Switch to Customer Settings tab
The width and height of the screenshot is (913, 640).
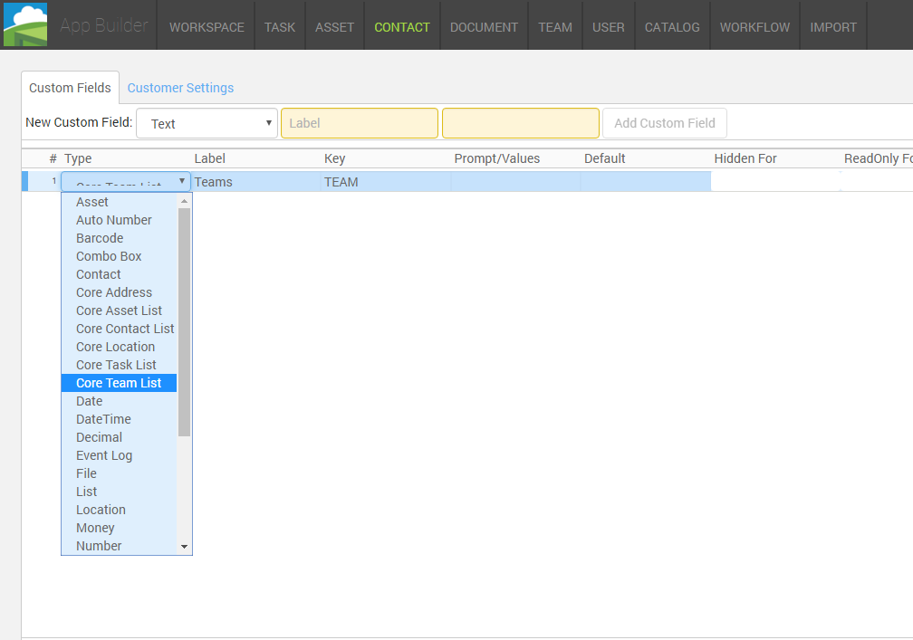[180, 88]
